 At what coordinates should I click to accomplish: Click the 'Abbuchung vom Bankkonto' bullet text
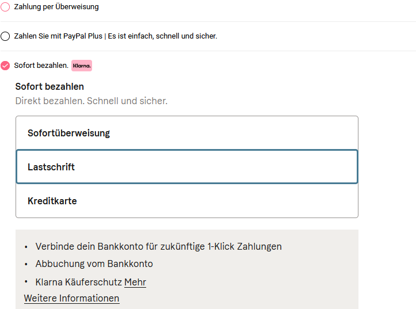pyautogui.click(x=94, y=264)
